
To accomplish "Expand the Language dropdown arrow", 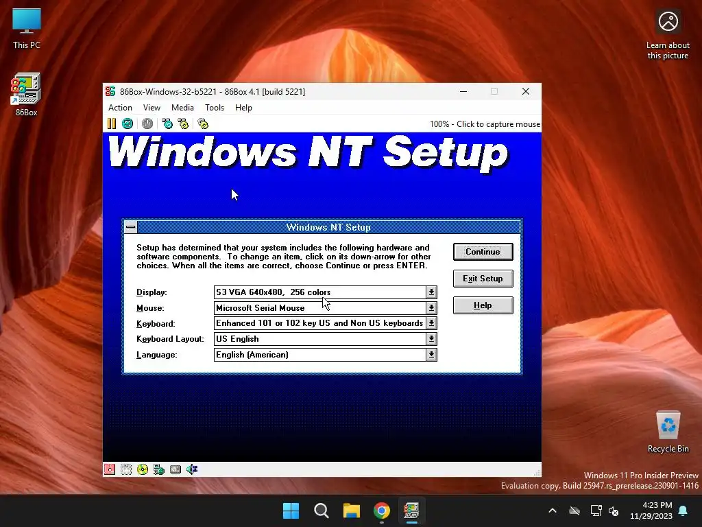I will click(431, 355).
